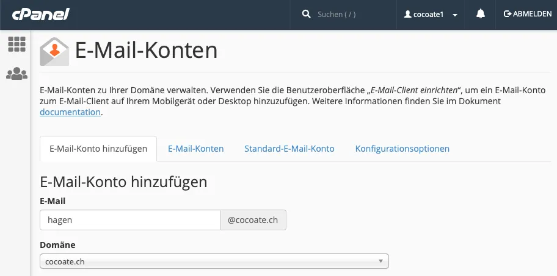
Task: Follow the documentation link
Action: point(70,112)
